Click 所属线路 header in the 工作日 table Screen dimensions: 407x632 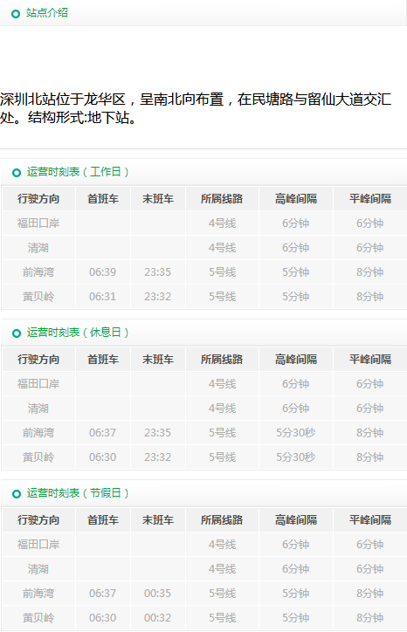click(222, 199)
